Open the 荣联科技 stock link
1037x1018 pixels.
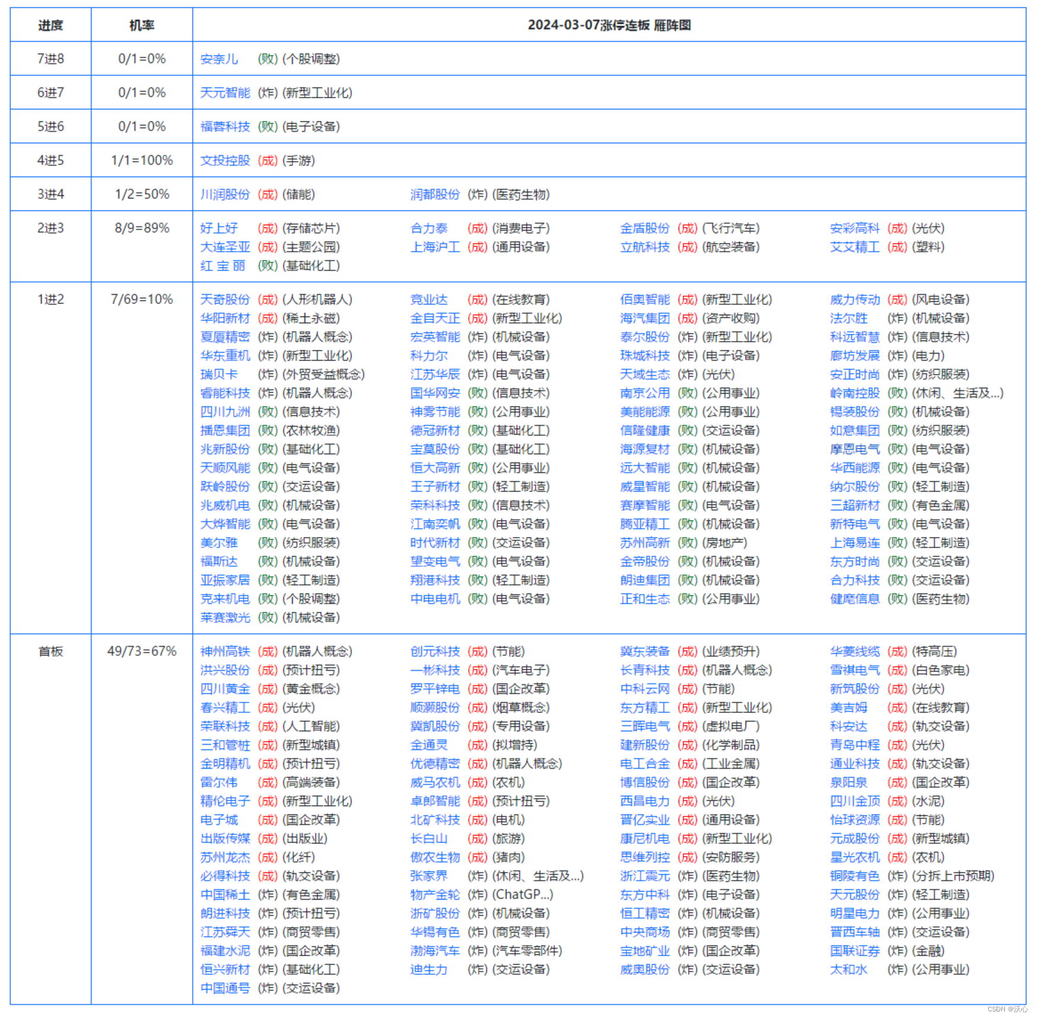coord(225,726)
